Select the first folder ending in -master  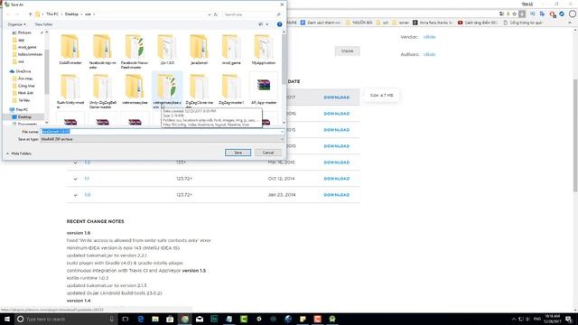[x=70, y=50]
